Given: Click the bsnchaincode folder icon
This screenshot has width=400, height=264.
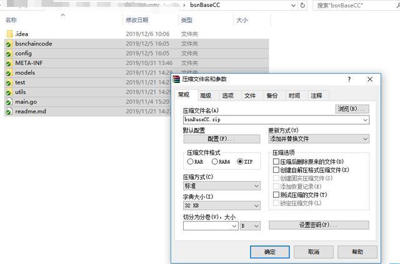Looking at the screenshot, I should point(9,44).
